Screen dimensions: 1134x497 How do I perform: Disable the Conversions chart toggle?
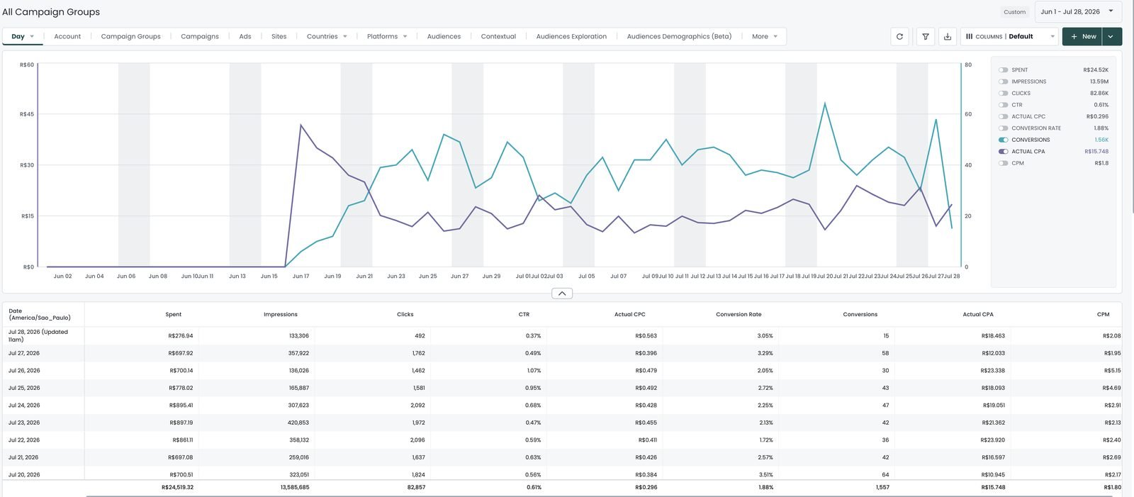[x=1003, y=140]
